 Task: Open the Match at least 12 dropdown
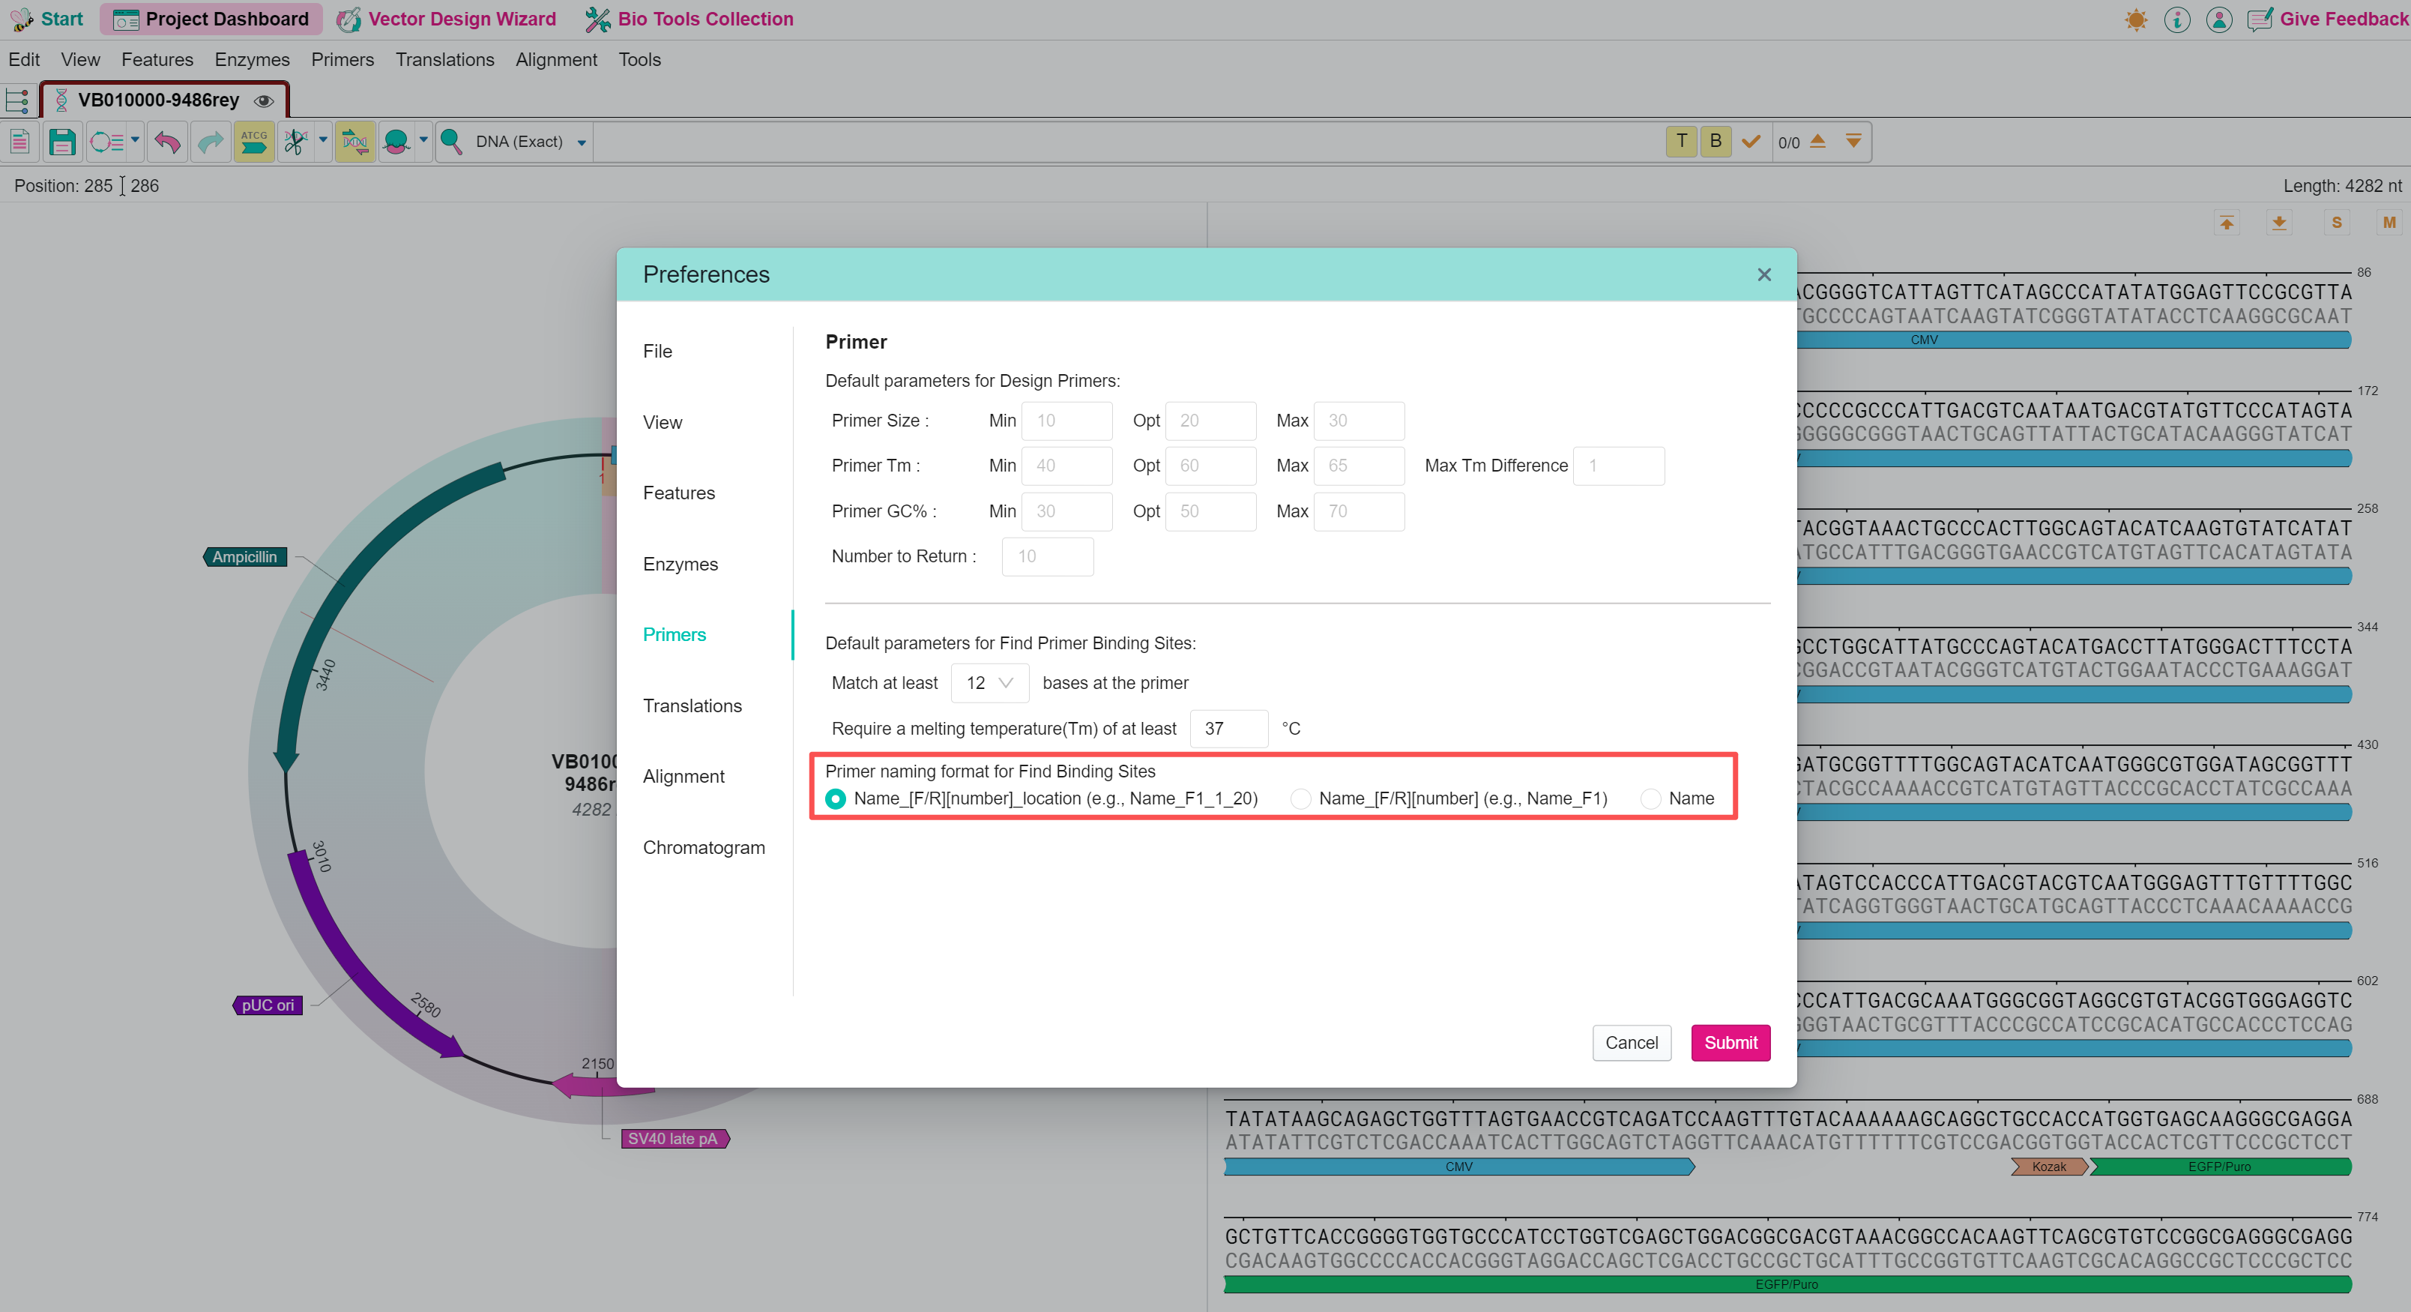click(989, 683)
